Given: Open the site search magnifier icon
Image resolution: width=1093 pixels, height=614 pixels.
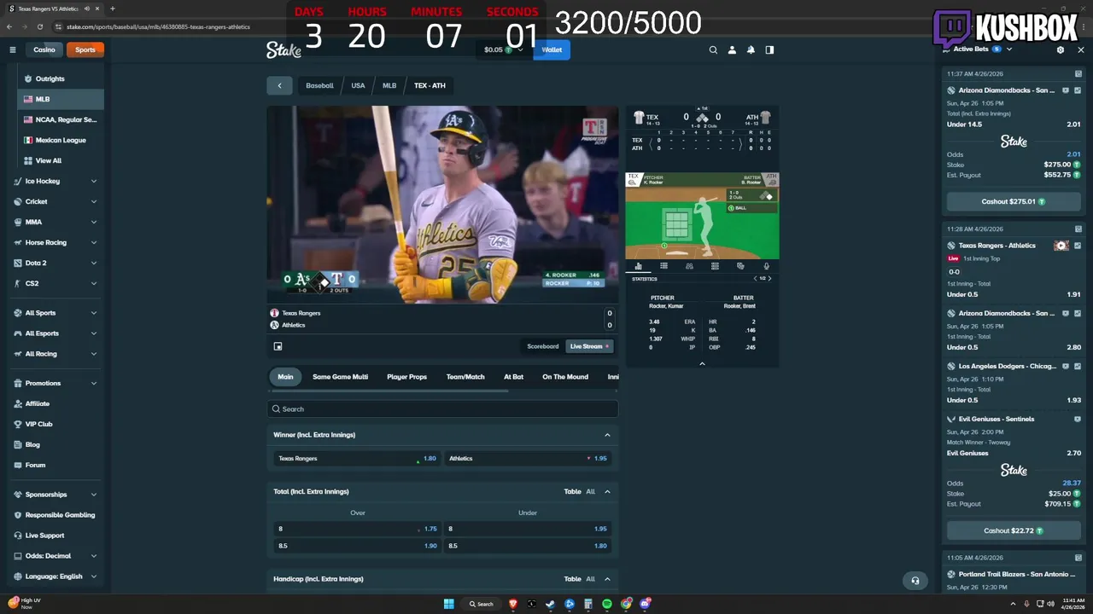Looking at the screenshot, I should (713, 49).
